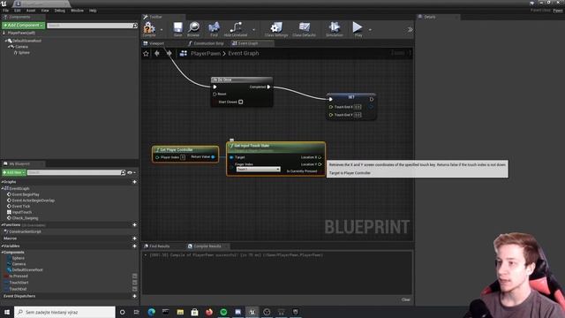Click the Event Graph breadcrumb
Viewport: 565px width, 318px height.
(244, 53)
